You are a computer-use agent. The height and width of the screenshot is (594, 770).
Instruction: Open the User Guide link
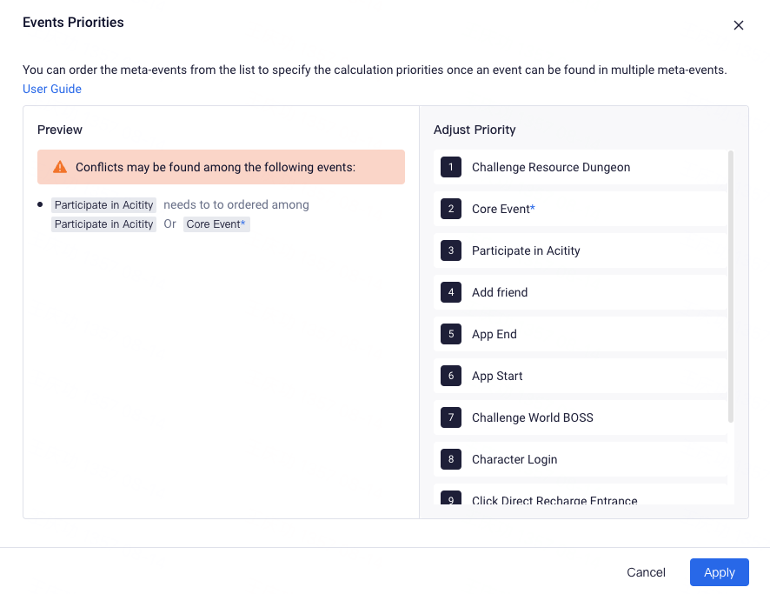click(x=52, y=89)
